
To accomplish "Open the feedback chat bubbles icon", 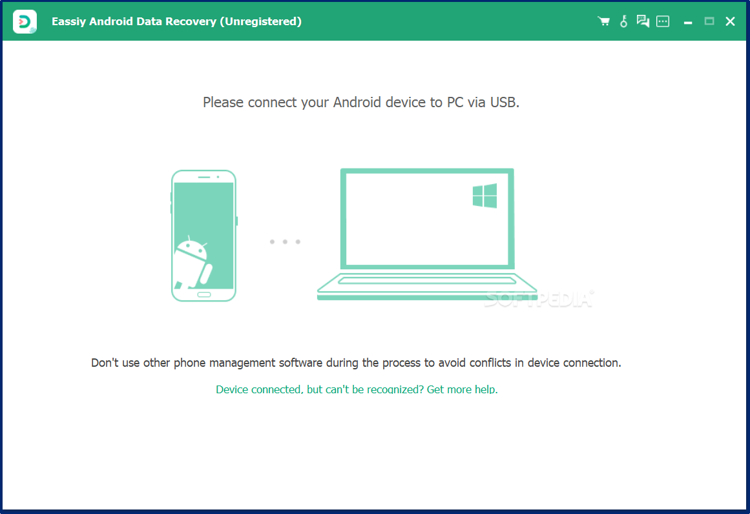I will [x=643, y=21].
